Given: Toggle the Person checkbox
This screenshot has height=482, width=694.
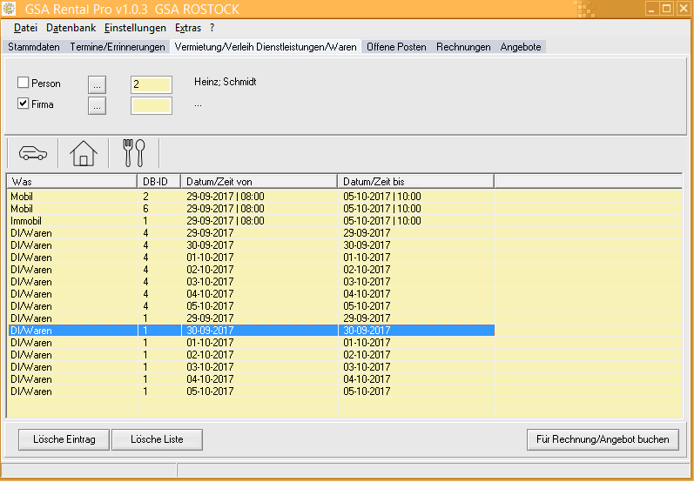Looking at the screenshot, I should (x=24, y=84).
